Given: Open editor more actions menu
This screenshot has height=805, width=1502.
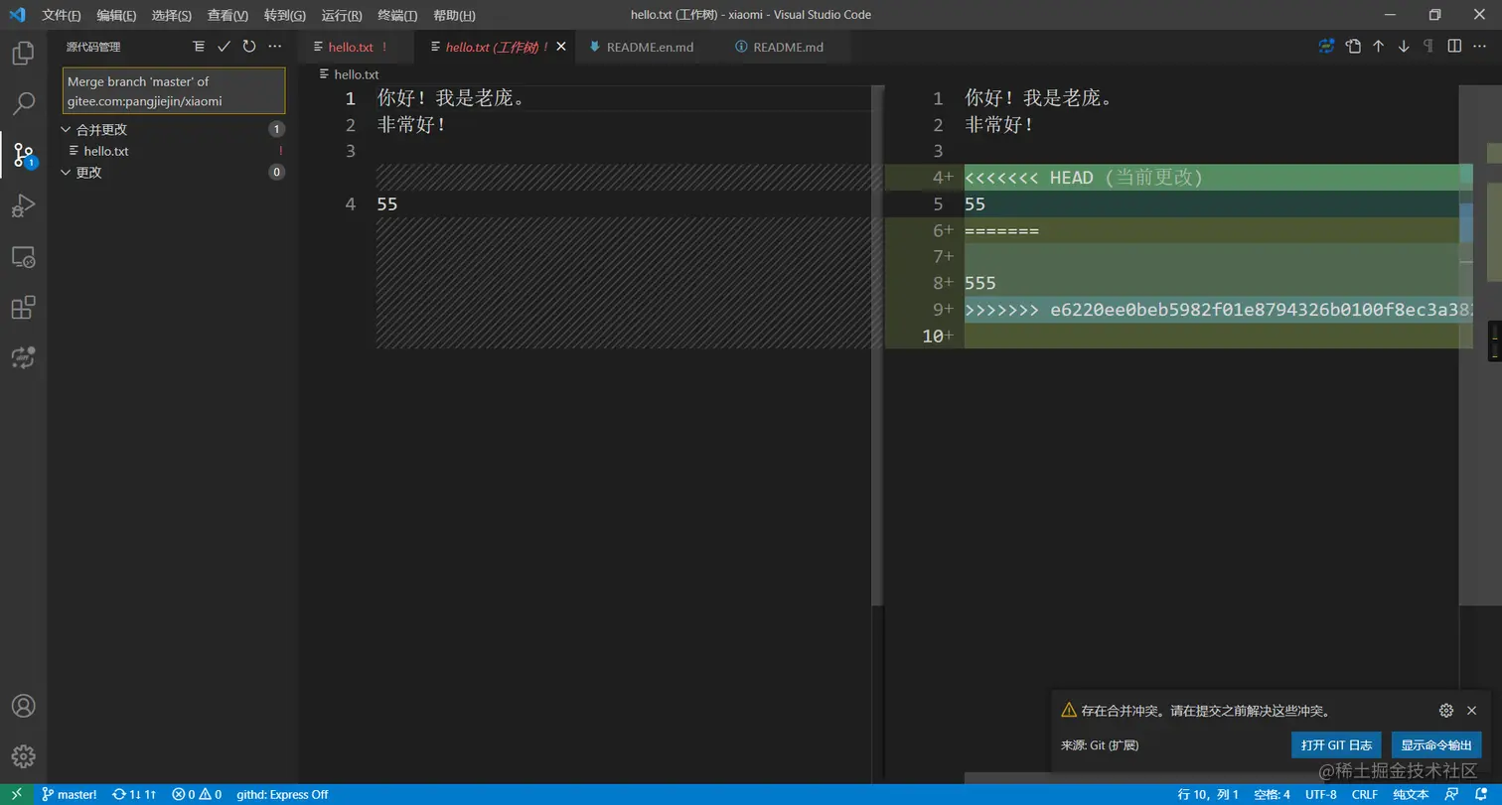Looking at the screenshot, I should tap(1480, 46).
